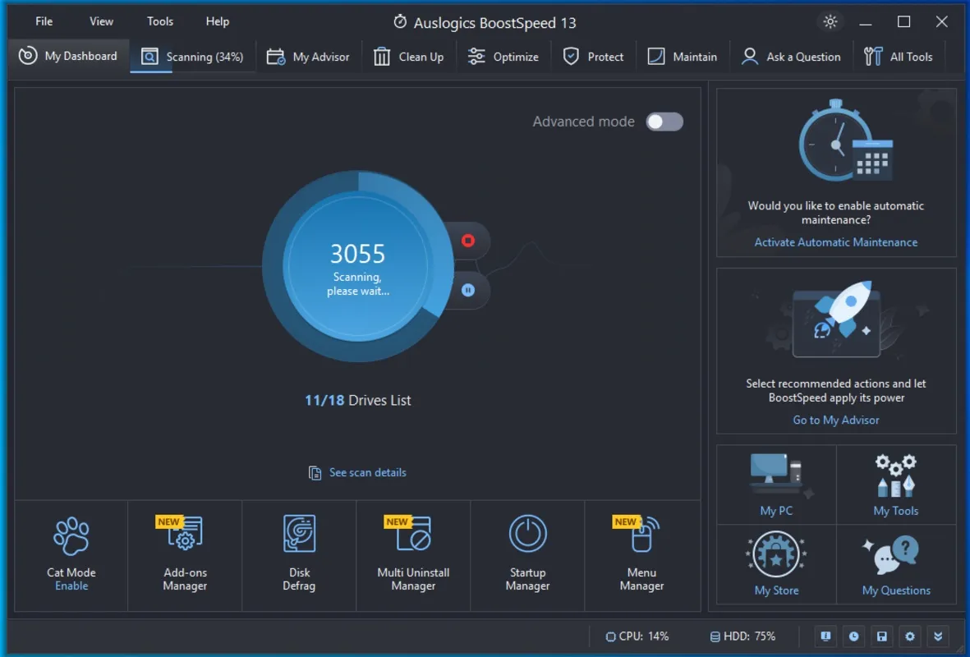The width and height of the screenshot is (970, 657).
Task: Switch the light/dark theme sun icon
Action: click(x=830, y=21)
